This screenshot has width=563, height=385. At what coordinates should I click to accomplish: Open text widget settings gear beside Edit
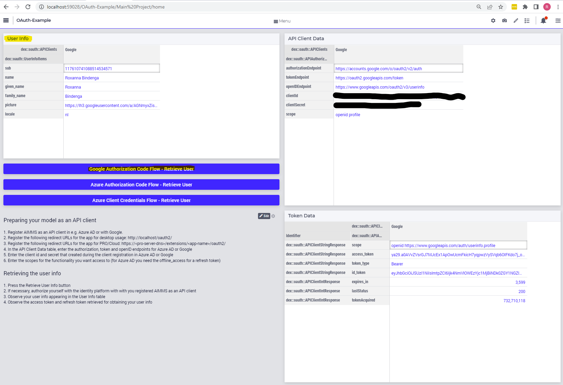click(x=273, y=216)
